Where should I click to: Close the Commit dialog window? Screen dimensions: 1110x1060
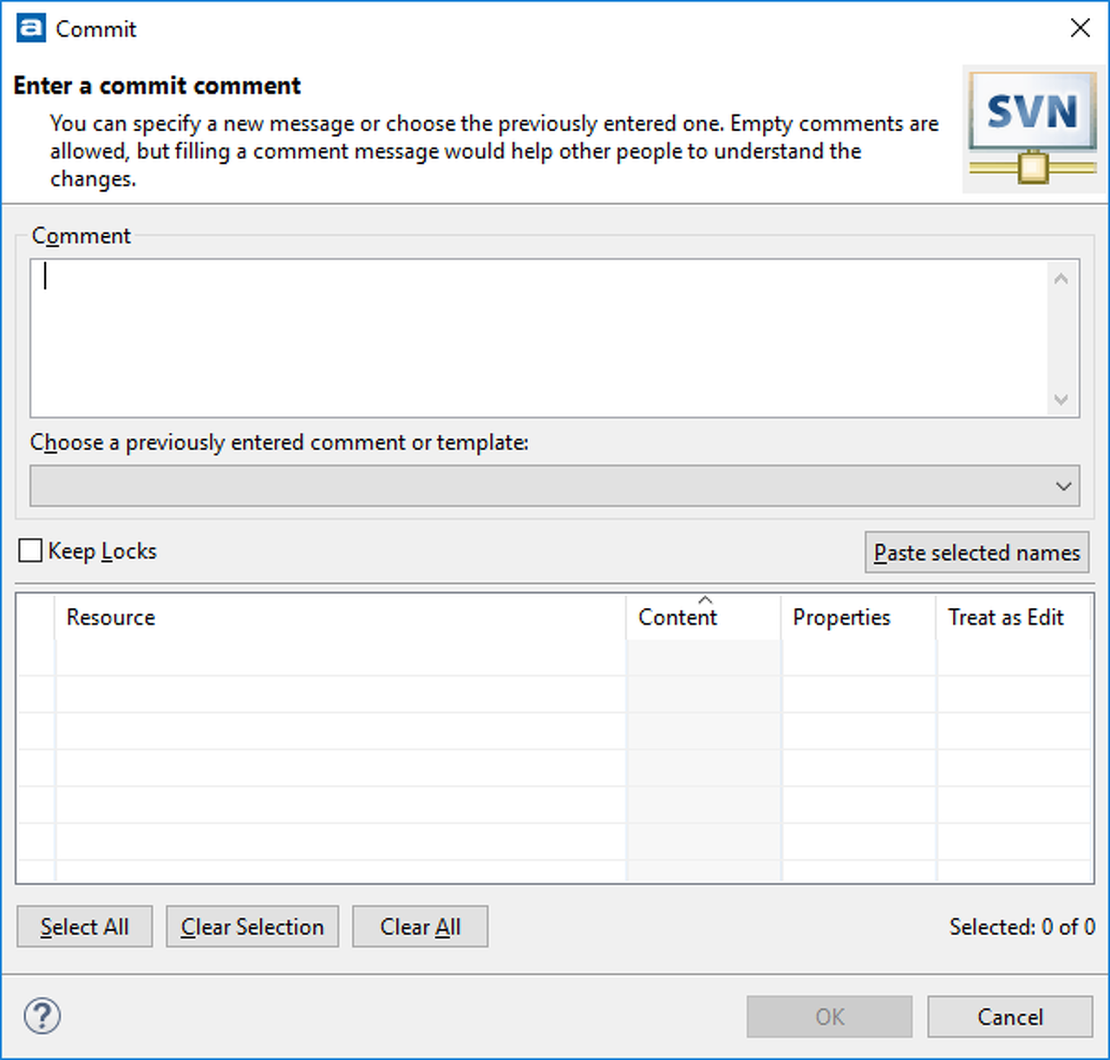pos(1080,29)
